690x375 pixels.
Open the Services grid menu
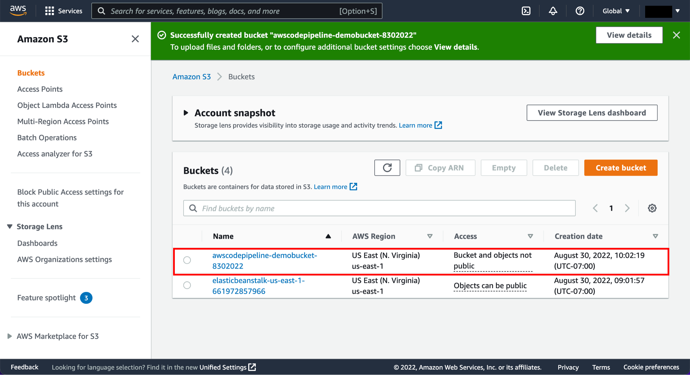coord(64,11)
